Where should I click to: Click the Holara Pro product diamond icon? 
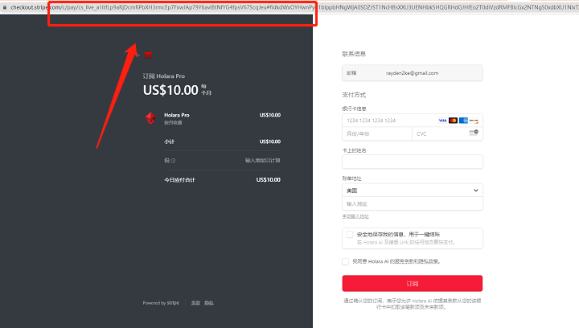coord(150,118)
